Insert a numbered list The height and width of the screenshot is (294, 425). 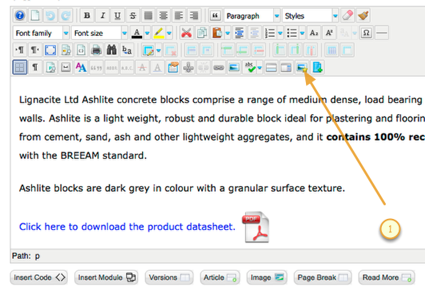click(270, 33)
